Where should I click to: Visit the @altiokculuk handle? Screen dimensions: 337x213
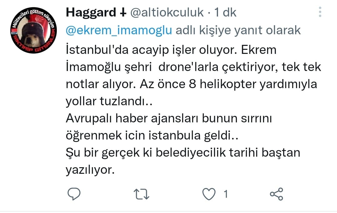coord(167,12)
